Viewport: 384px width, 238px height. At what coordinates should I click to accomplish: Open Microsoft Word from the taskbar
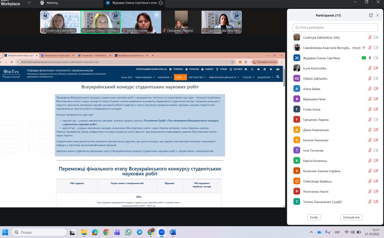(173, 232)
